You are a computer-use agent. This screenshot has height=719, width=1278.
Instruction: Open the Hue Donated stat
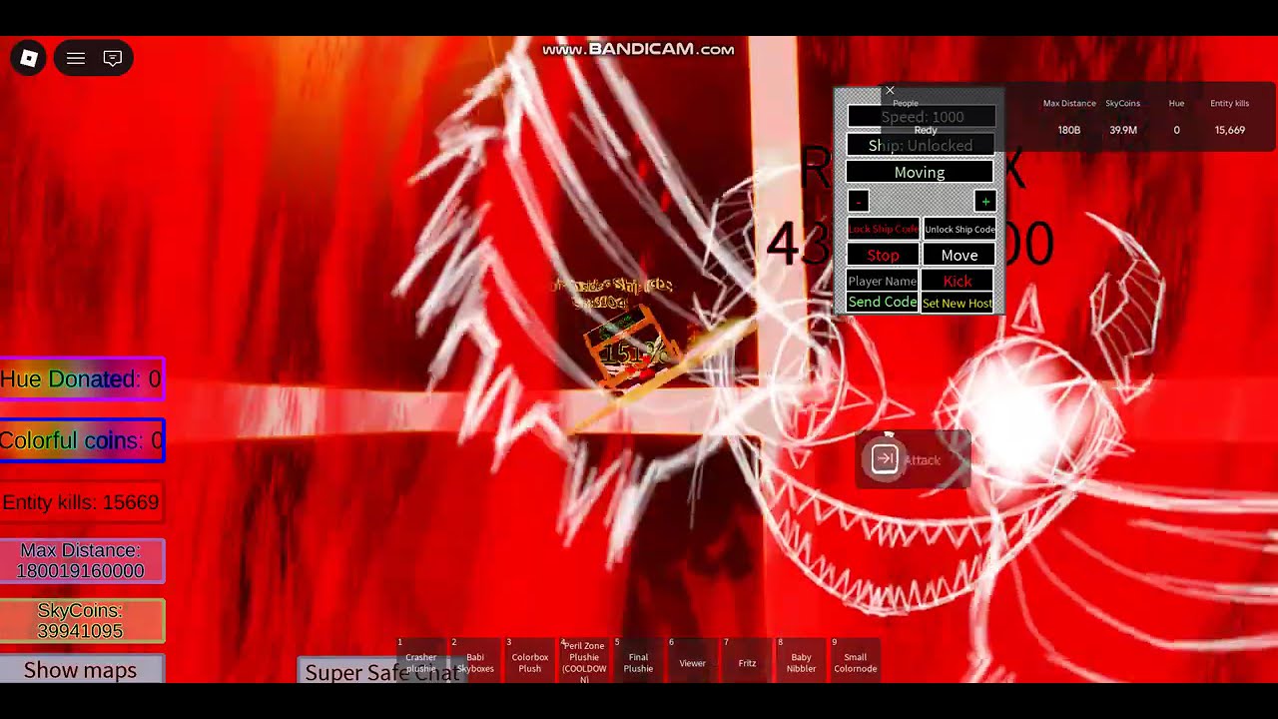tap(82, 378)
